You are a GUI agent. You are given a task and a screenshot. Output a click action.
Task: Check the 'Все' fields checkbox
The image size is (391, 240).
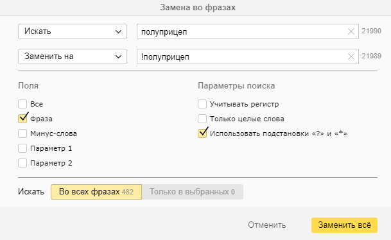click(x=22, y=104)
